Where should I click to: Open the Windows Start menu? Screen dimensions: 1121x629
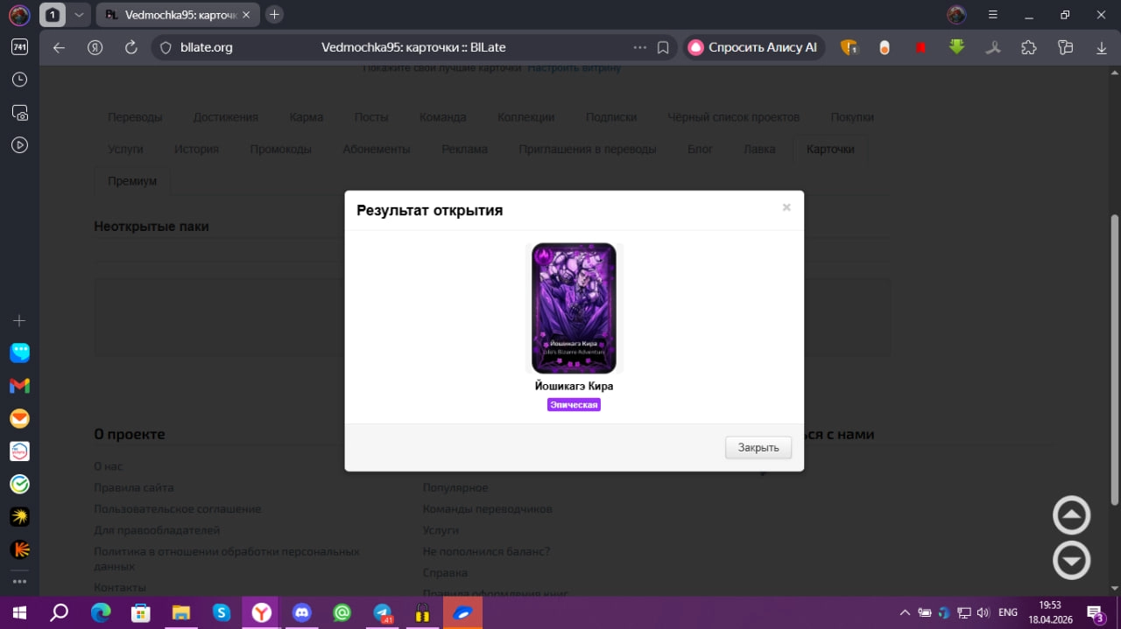pyautogui.click(x=19, y=612)
